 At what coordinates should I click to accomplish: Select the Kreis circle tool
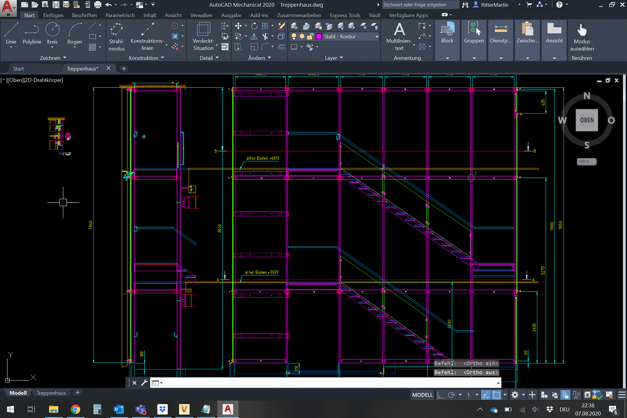(x=52, y=33)
